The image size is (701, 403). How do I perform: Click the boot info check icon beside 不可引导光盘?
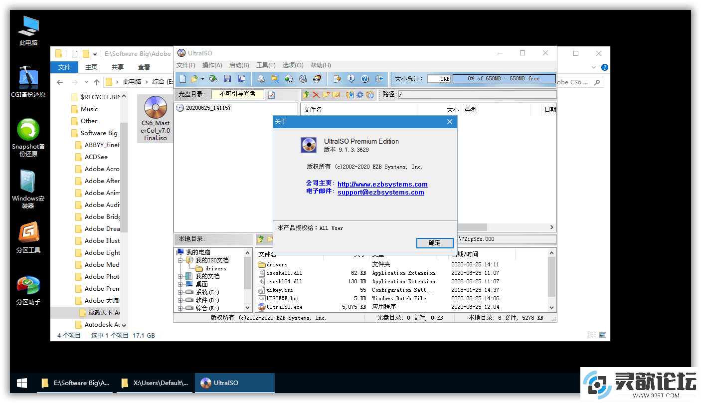271,94
